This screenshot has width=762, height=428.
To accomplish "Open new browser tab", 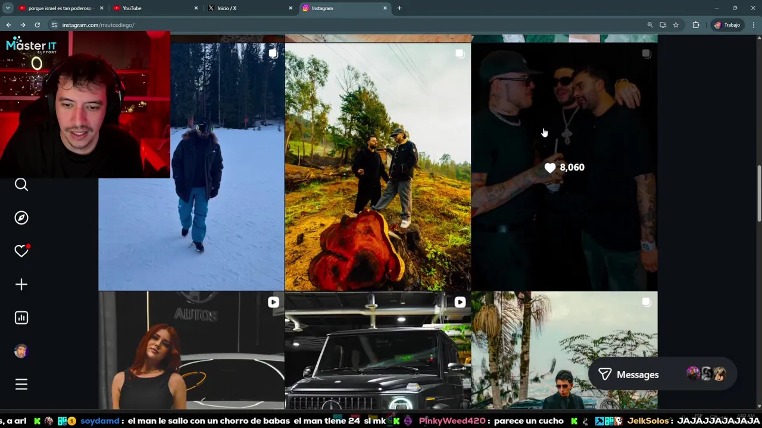I will (x=399, y=8).
